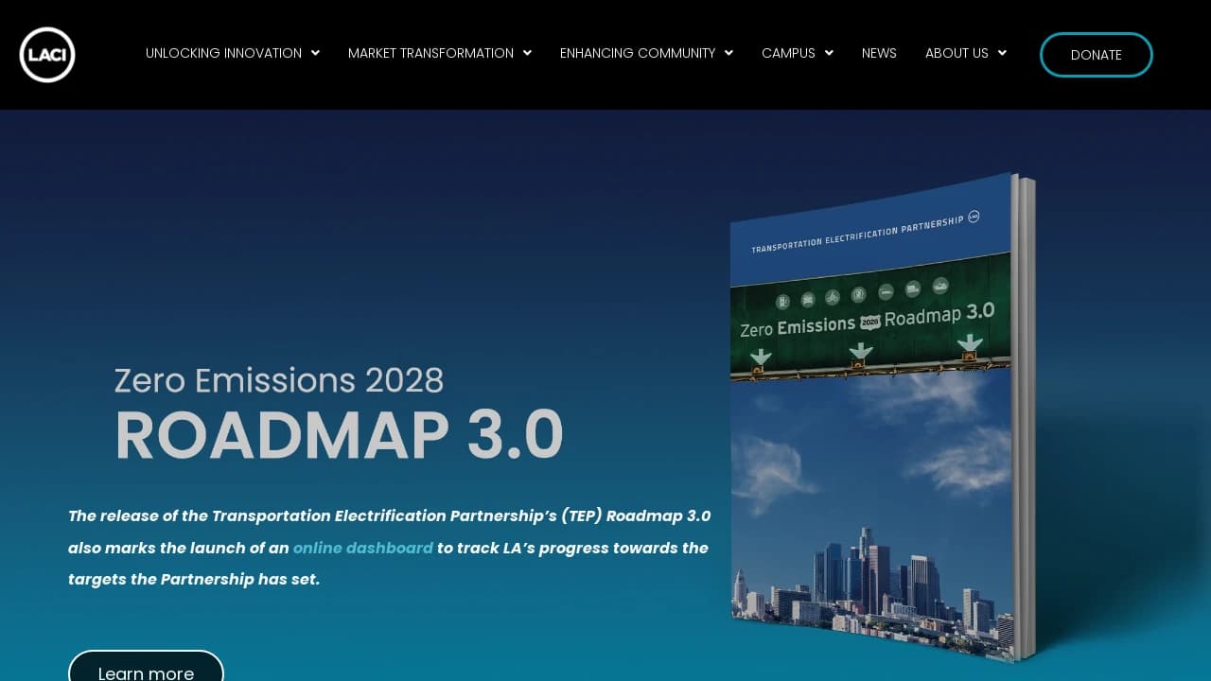Select the Market Transformation menu label
The image size is (1211, 681).
(x=430, y=53)
